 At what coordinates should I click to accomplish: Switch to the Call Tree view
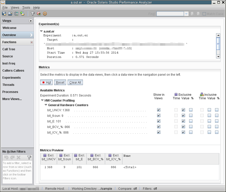point(17,49)
